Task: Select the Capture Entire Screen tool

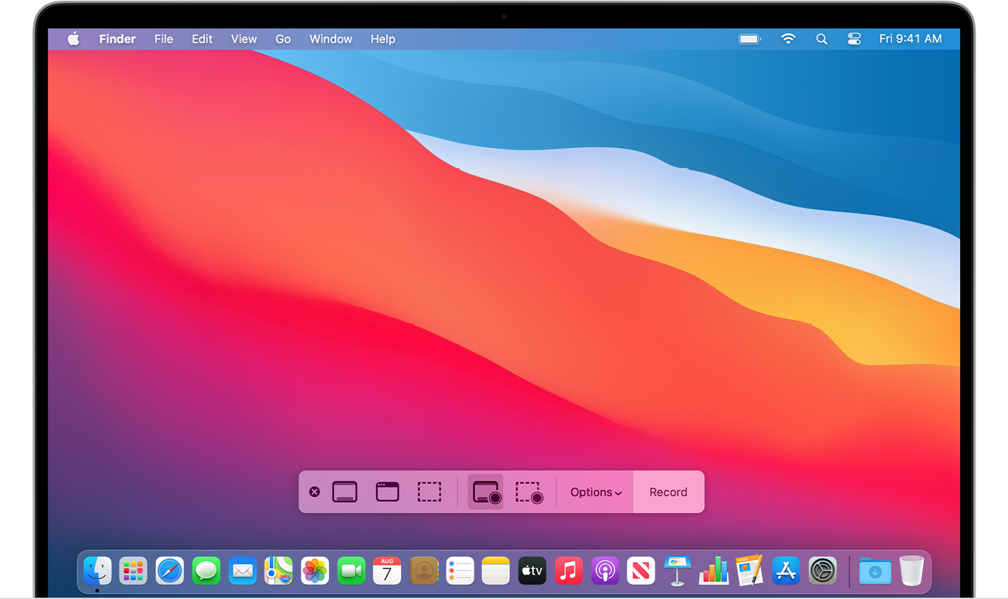Action: click(x=344, y=491)
